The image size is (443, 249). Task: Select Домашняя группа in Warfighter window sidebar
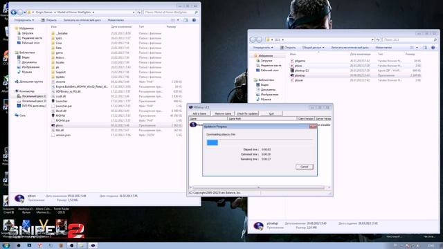(x=29, y=82)
